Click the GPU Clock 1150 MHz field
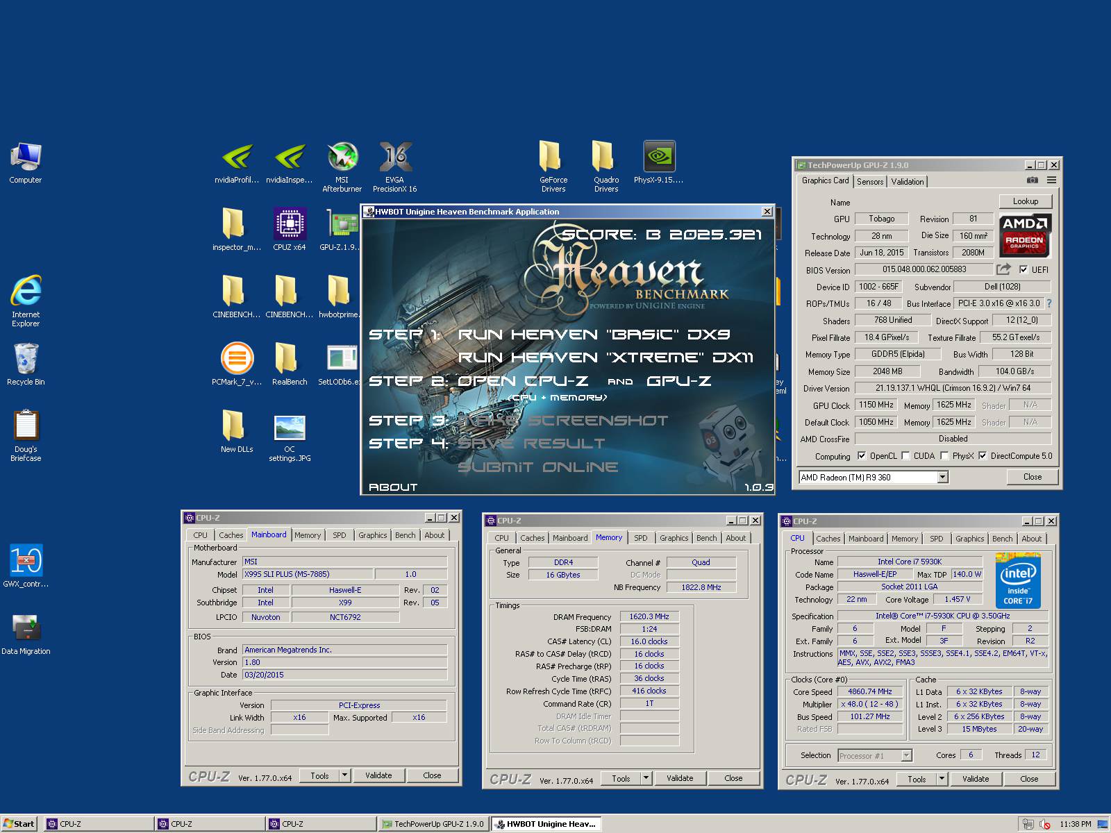Screen dimensions: 1111x833 pyautogui.click(x=876, y=405)
